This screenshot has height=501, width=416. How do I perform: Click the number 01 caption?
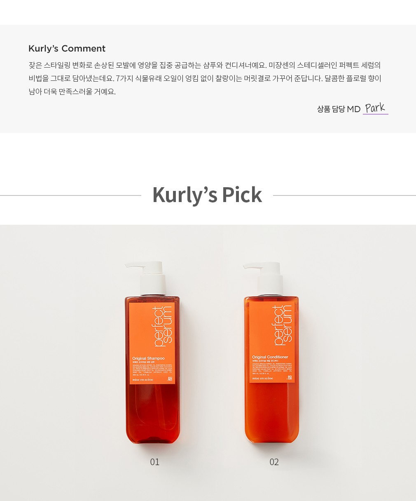coord(155,462)
